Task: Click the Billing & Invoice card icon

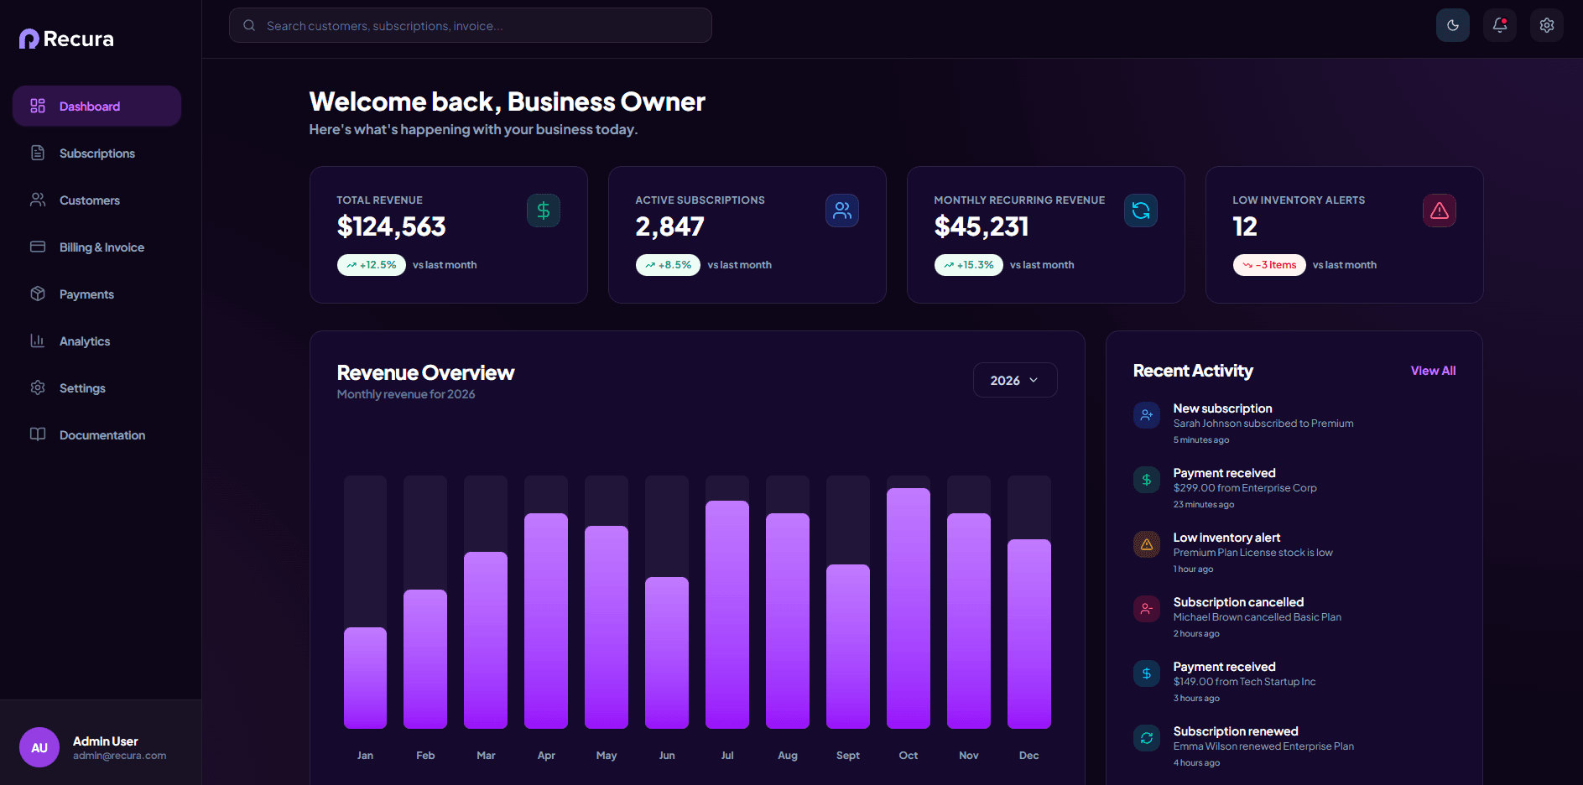Action: click(x=38, y=247)
